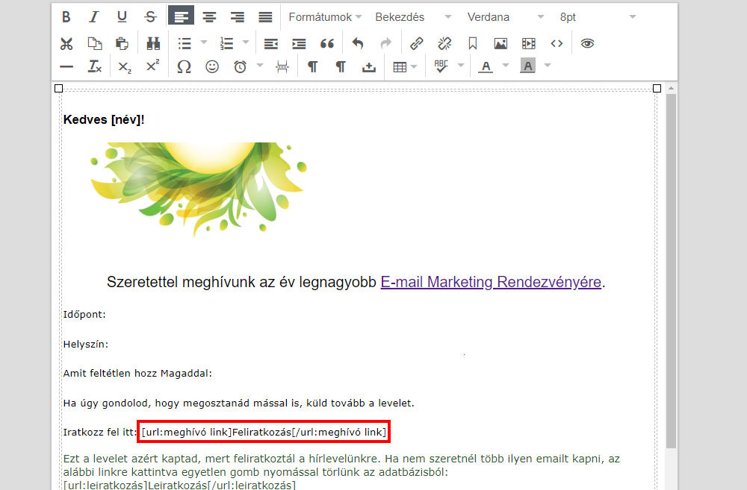Screen dimensions: 747x490
Task: Toggle superscript formatting
Action: [153, 66]
